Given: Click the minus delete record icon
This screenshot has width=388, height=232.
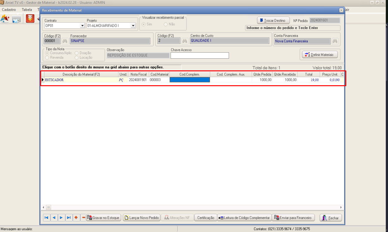Looking at the screenshot, I should click(x=83, y=218).
